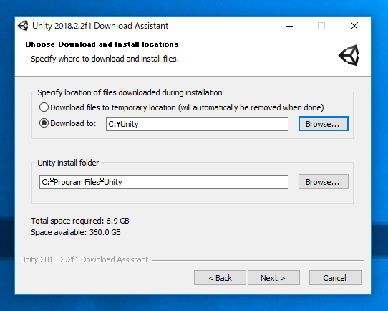
Task: Close the Download Assistant window
Action: [x=354, y=26]
